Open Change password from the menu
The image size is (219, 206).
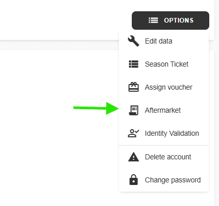pos(164,180)
